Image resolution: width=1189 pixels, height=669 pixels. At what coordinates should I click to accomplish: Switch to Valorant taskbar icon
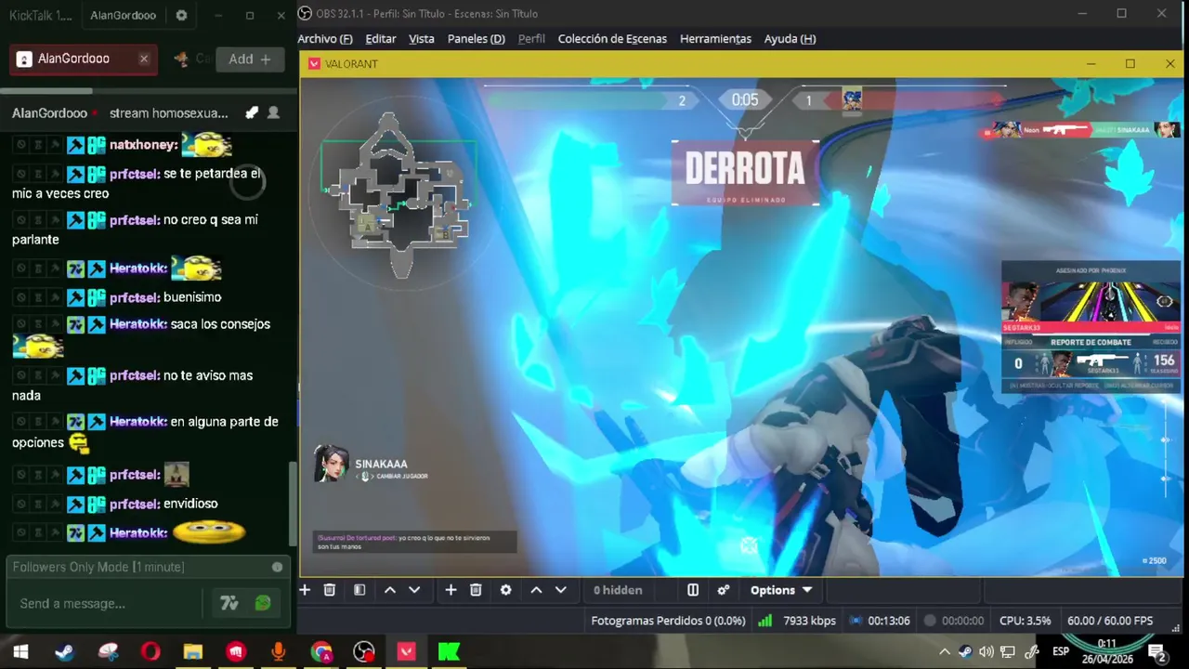point(407,652)
